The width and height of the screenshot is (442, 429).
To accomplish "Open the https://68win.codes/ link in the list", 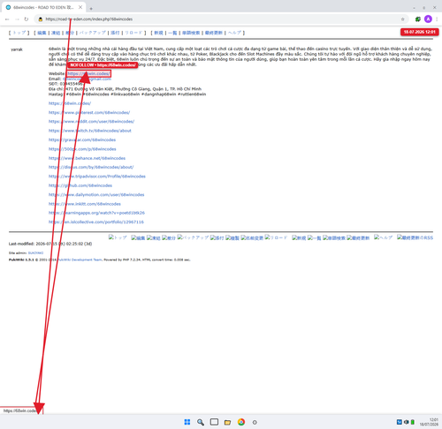I will (70, 103).
